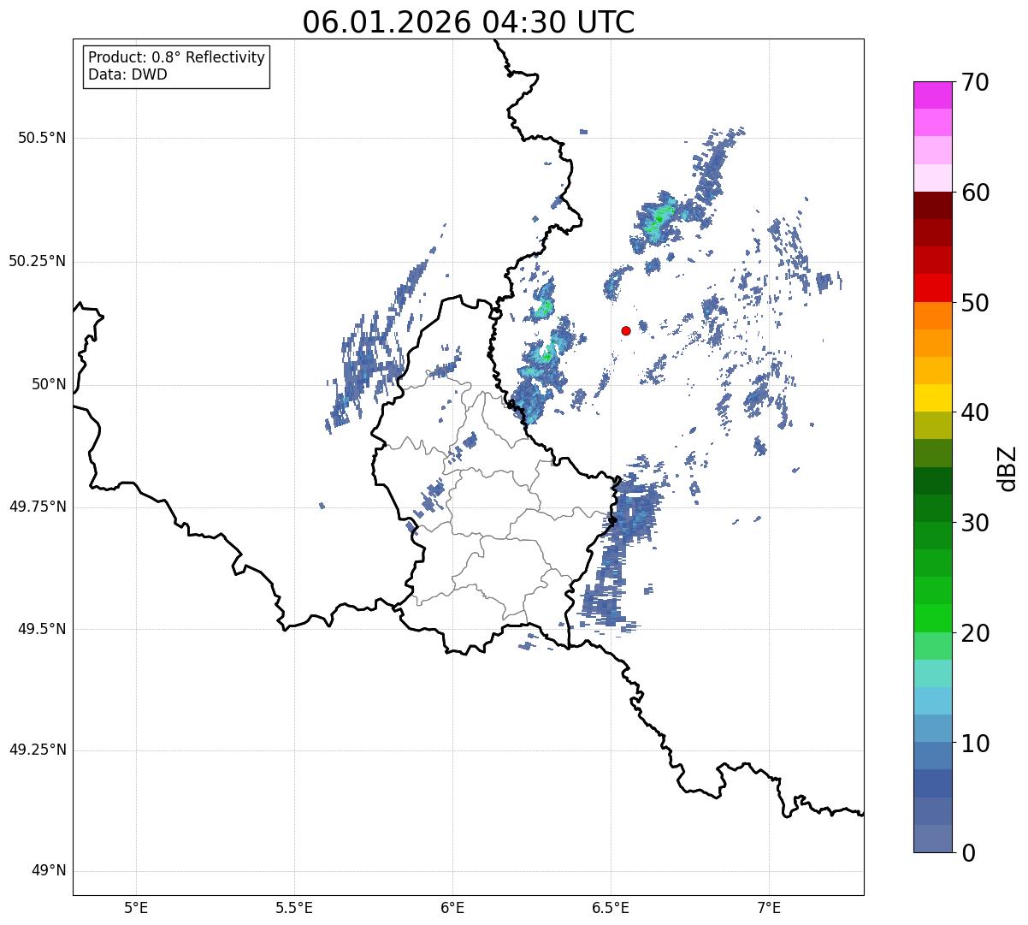Select the Product: 0.8° Reflectivity label
Screen dimensions: 1028x925
[x=176, y=57]
